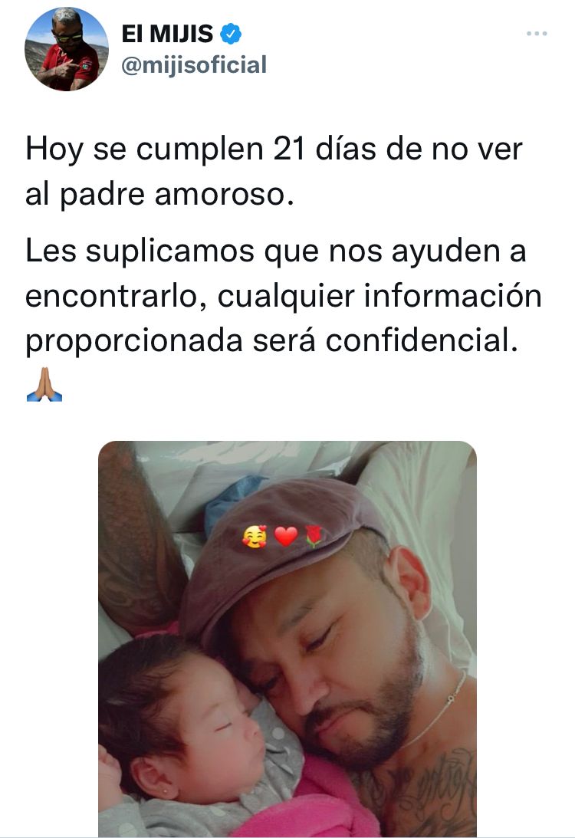Screen dimensions: 575x838
Task: Open El MIJIS profile avatar
Action: coord(67,49)
